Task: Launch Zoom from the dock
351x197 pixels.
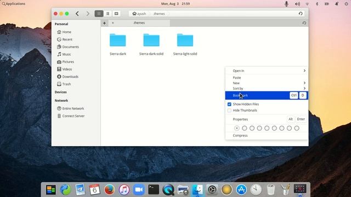Action: pos(139,190)
